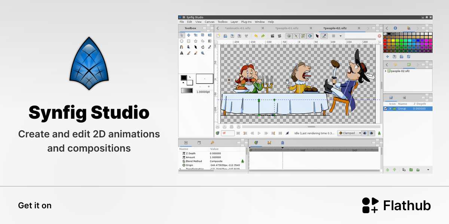Select the Mirror tool in Toolbox

click(210, 35)
